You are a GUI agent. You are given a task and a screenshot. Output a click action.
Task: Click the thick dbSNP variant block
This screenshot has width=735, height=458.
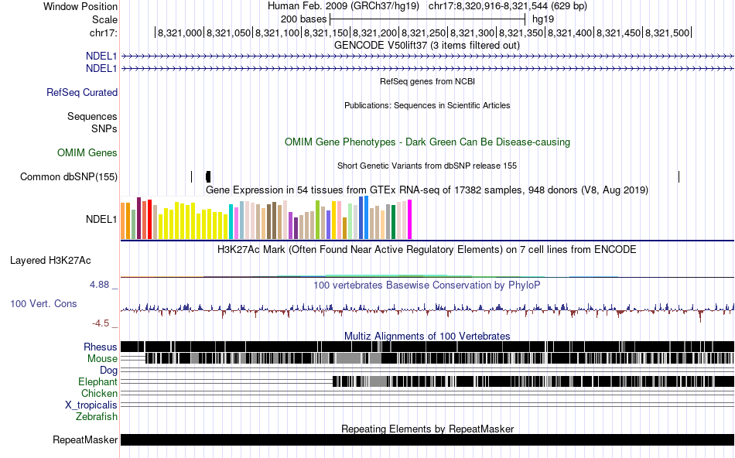(x=208, y=176)
